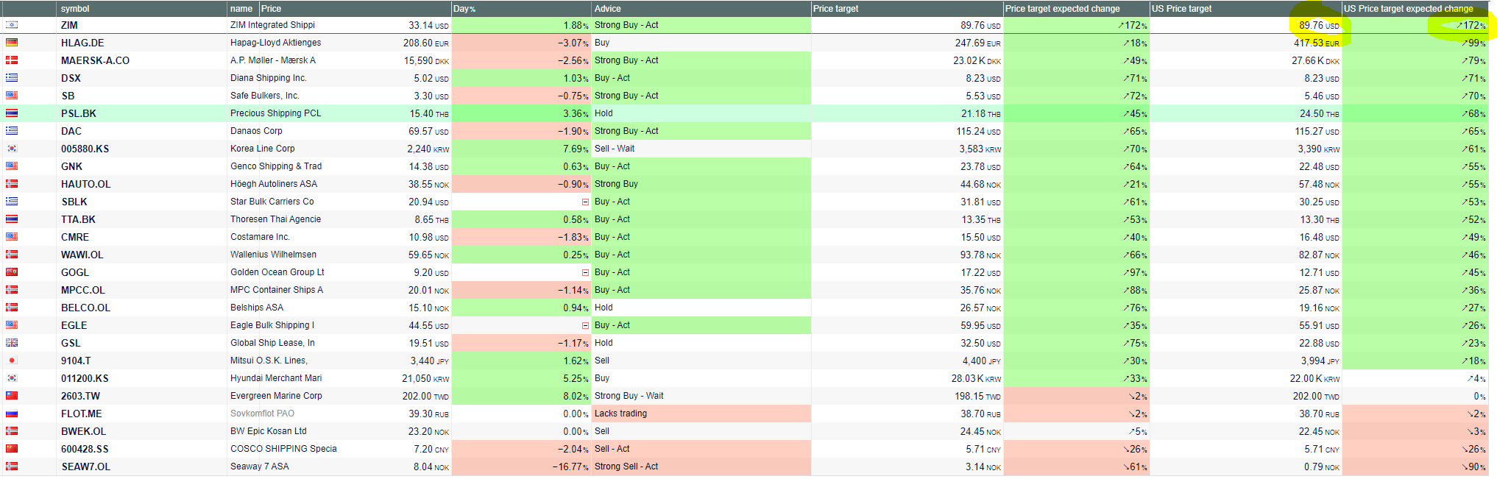Click the −16.77% Day change cell
Viewport: 1497px width, 479px height.
(x=521, y=466)
